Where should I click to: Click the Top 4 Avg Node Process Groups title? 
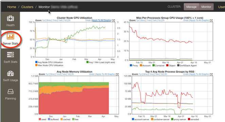pyautogui.click(x=170, y=72)
